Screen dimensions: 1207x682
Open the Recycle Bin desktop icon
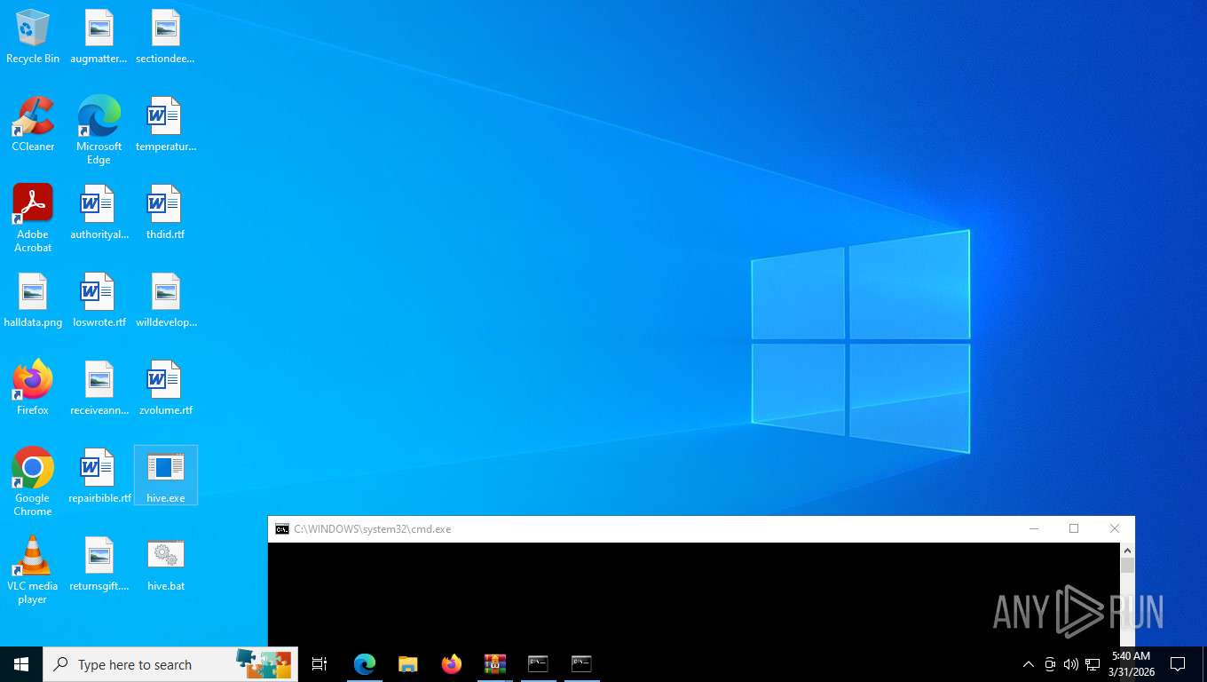[x=33, y=36]
